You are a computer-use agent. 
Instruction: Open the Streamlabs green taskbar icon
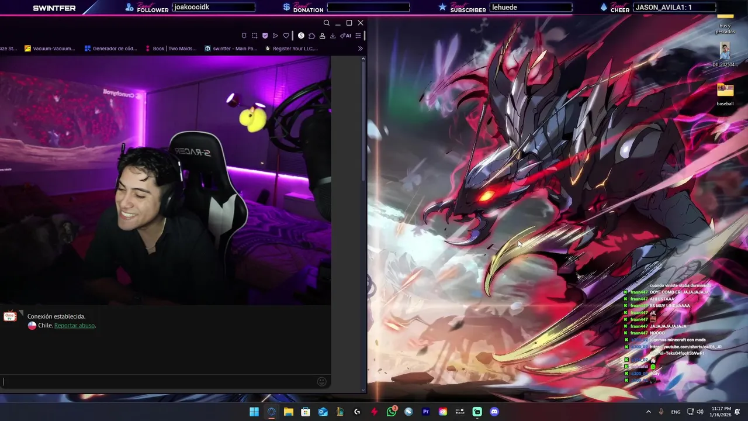pyautogui.click(x=477, y=412)
